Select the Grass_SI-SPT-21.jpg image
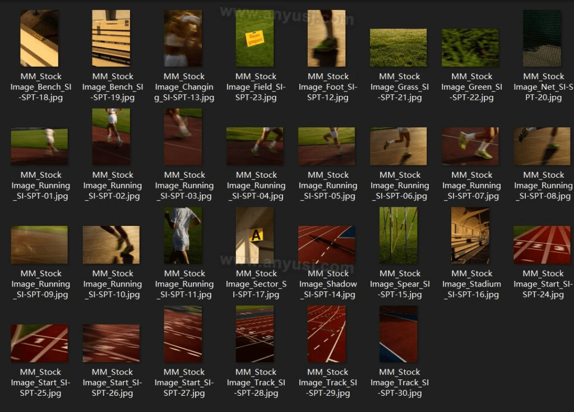574x412 pixels. 398,48
